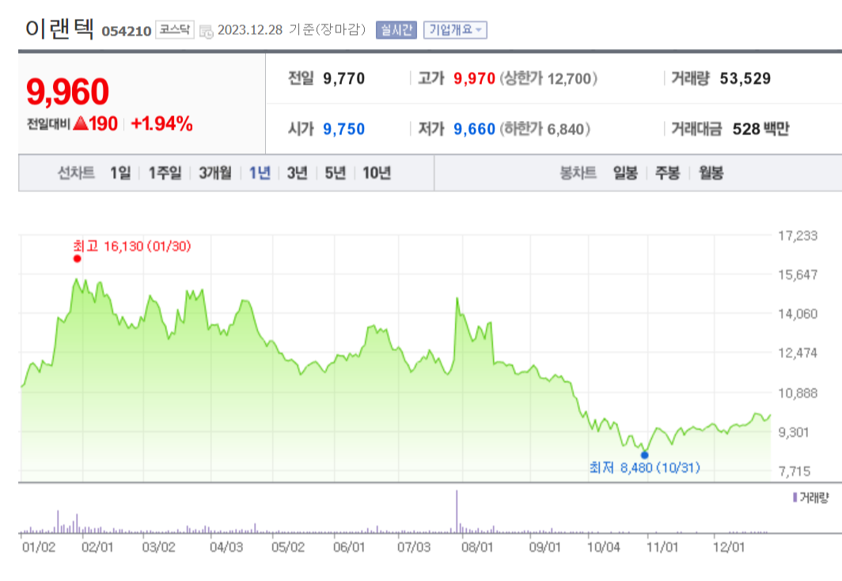
Task: Click the 01/02 date axis label
Action: coord(39,547)
